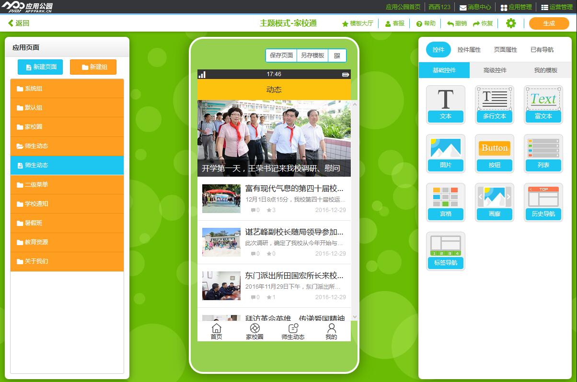Select the 宫格 grid control
Screen dimensions: 577x382
click(445, 202)
